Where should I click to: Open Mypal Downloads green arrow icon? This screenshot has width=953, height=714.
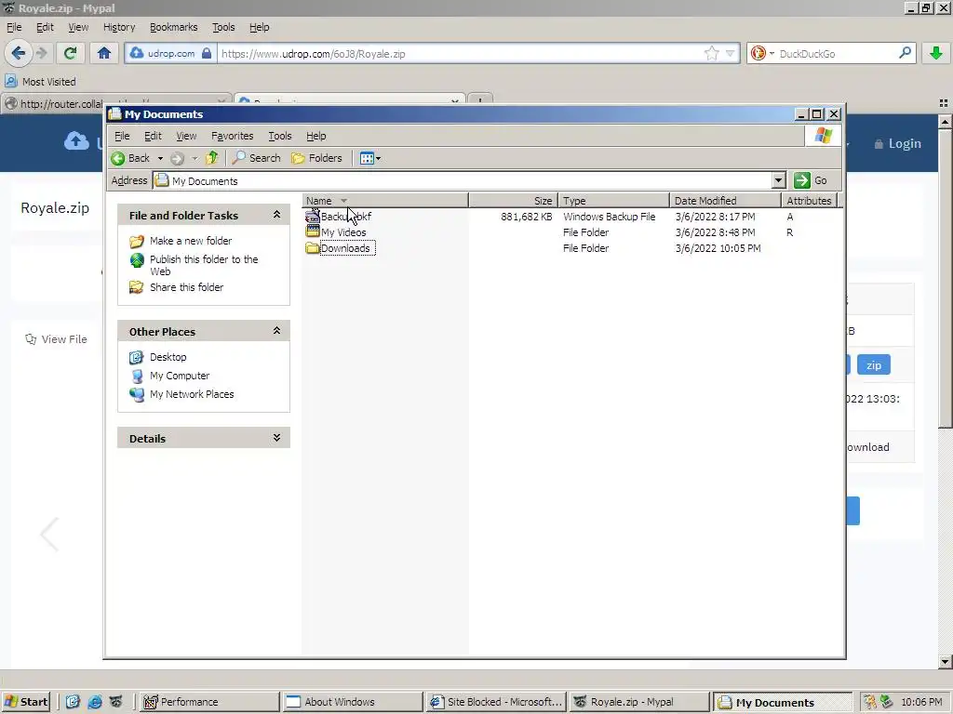tap(936, 53)
